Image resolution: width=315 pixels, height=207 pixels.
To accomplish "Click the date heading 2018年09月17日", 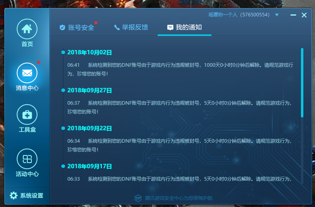I will coord(89,166).
